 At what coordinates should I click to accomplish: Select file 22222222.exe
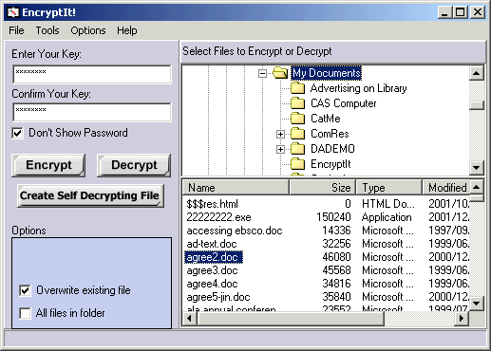point(218,217)
